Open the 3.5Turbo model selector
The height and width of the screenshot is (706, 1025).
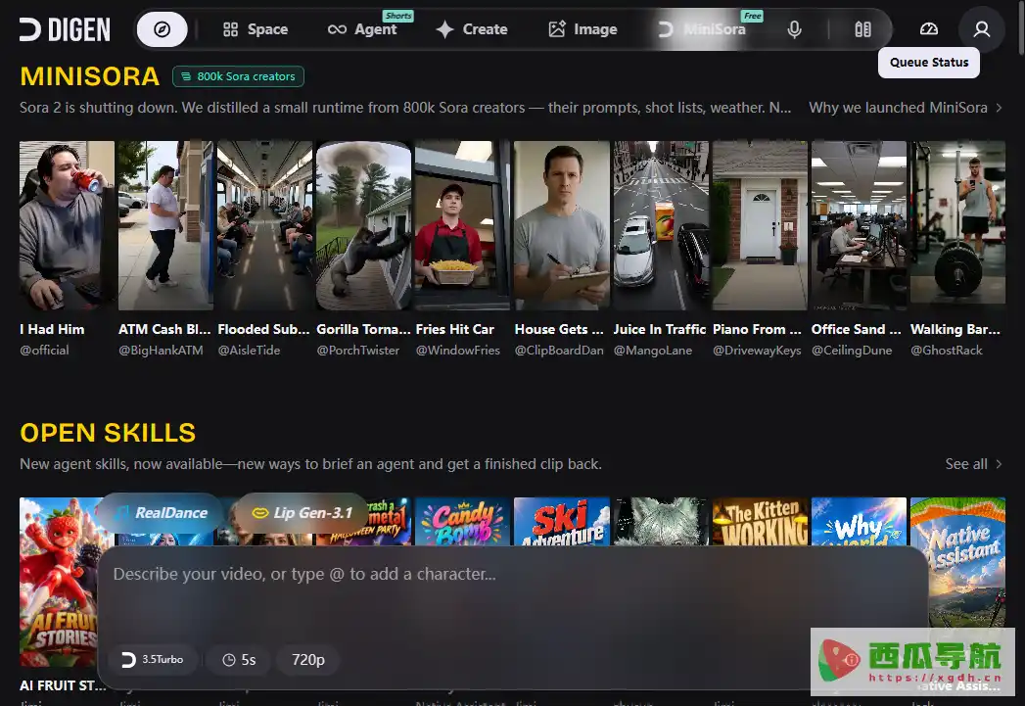pos(153,660)
